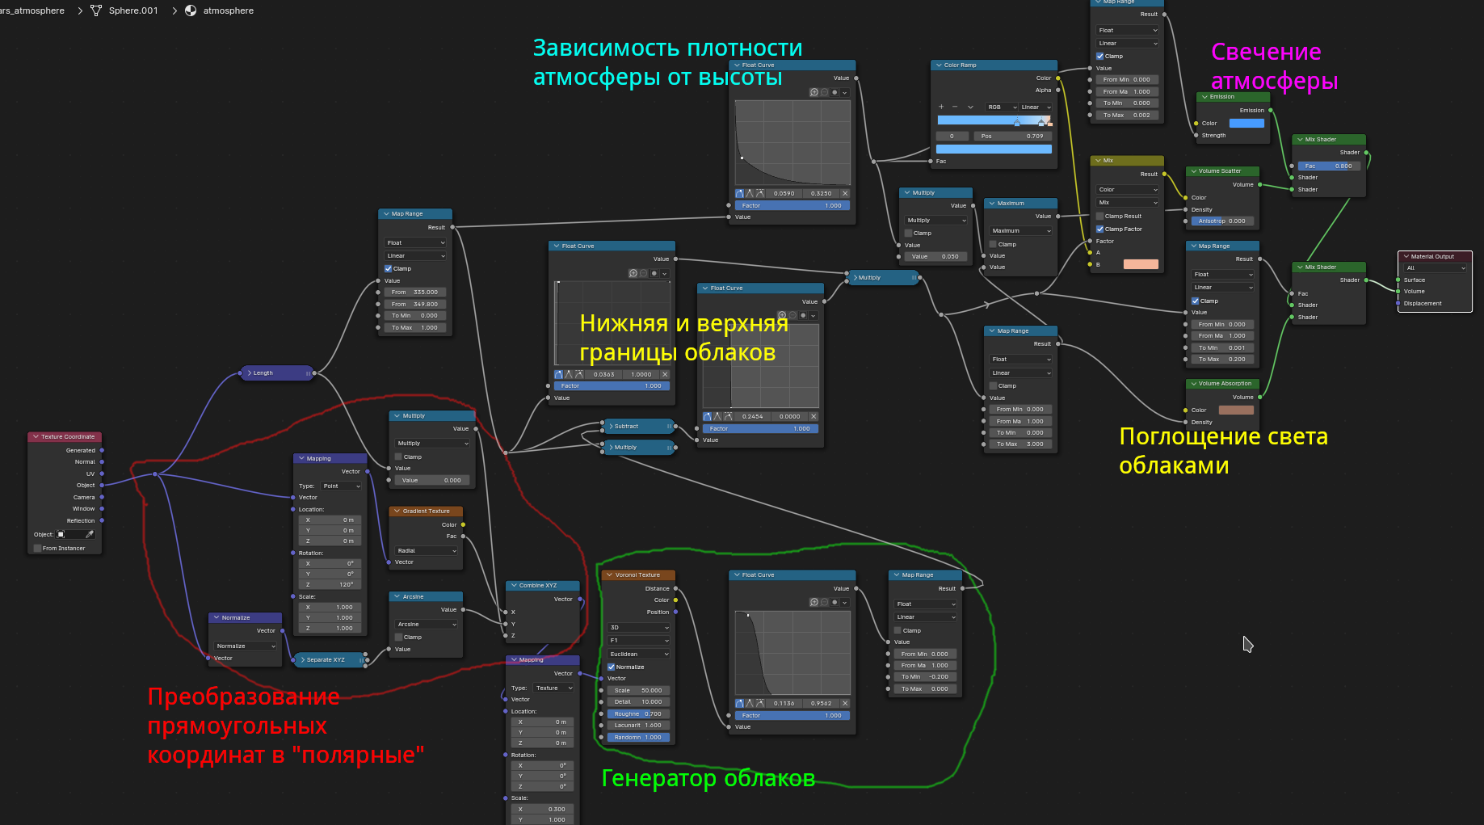The height and width of the screenshot is (825, 1484).
Task: Click the Sphere.001 object icon in breadcrumb
Action: [x=96, y=11]
